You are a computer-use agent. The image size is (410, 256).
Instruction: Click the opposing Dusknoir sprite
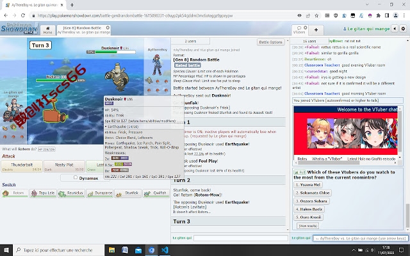117,77
